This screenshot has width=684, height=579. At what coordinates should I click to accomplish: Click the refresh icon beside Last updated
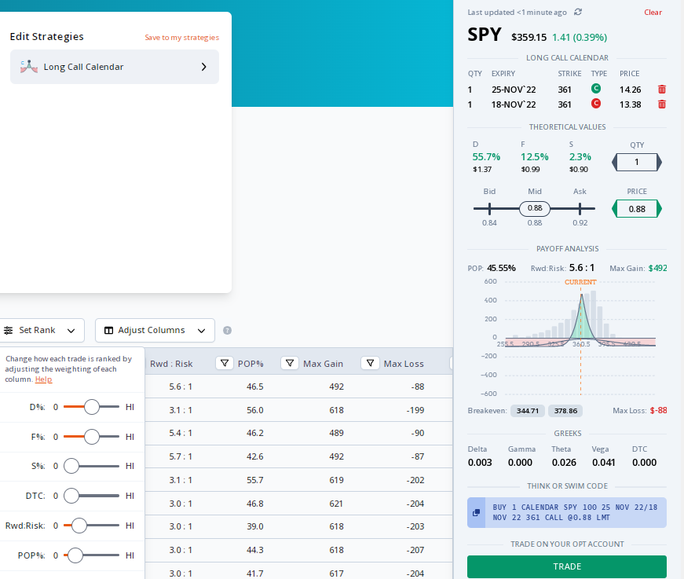578,13
